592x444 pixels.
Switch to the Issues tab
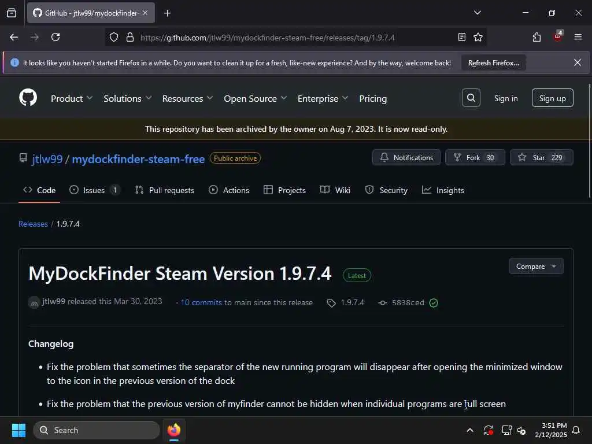94,190
